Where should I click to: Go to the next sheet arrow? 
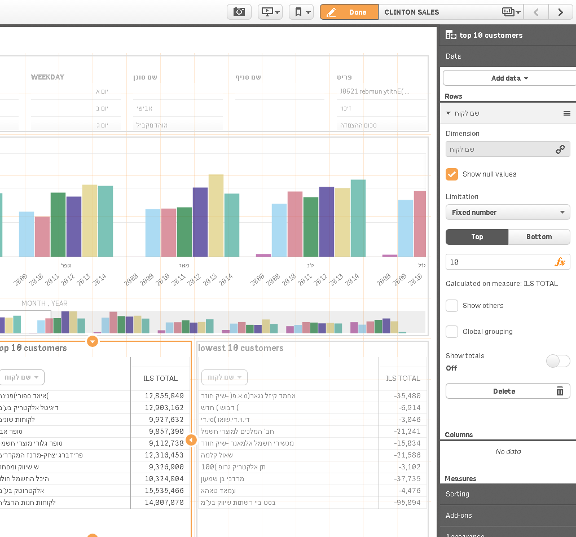click(x=561, y=12)
